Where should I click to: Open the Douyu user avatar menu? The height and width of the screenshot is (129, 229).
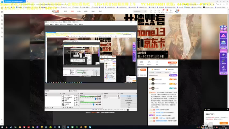point(177,11)
